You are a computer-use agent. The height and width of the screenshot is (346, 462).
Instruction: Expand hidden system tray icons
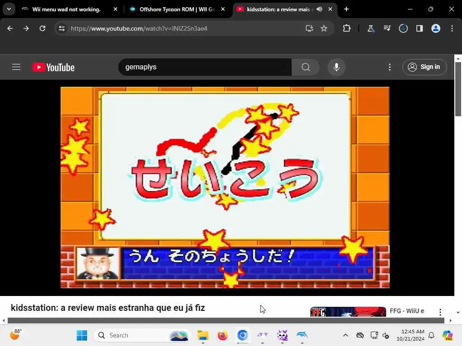[x=345, y=335]
